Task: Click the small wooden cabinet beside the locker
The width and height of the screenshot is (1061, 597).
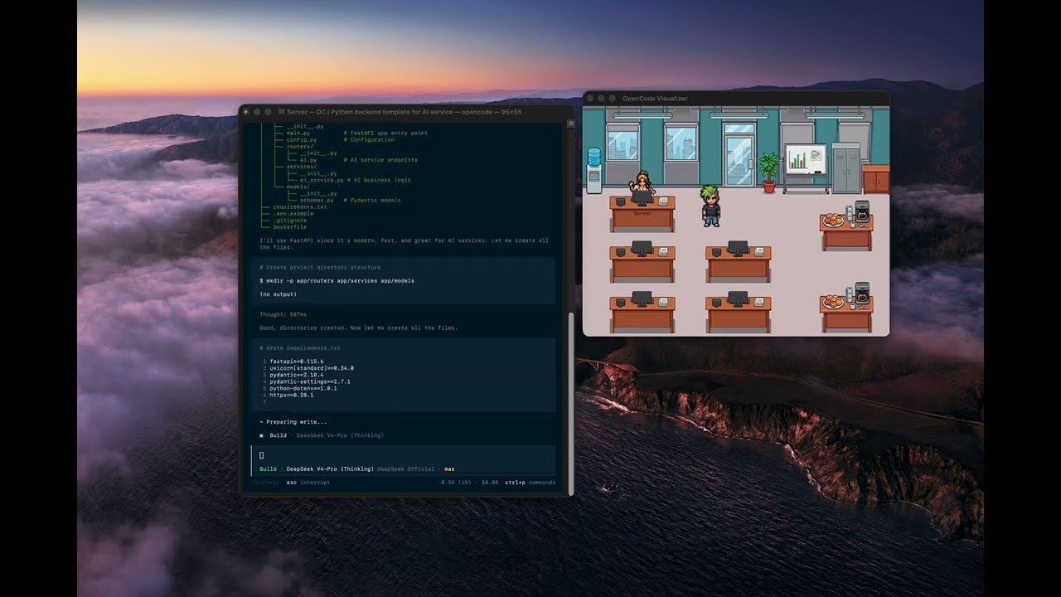Action: click(x=875, y=179)
